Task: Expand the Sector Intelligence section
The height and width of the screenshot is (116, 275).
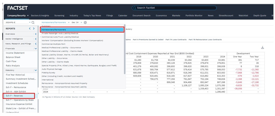Action: (x=36, y=39)
